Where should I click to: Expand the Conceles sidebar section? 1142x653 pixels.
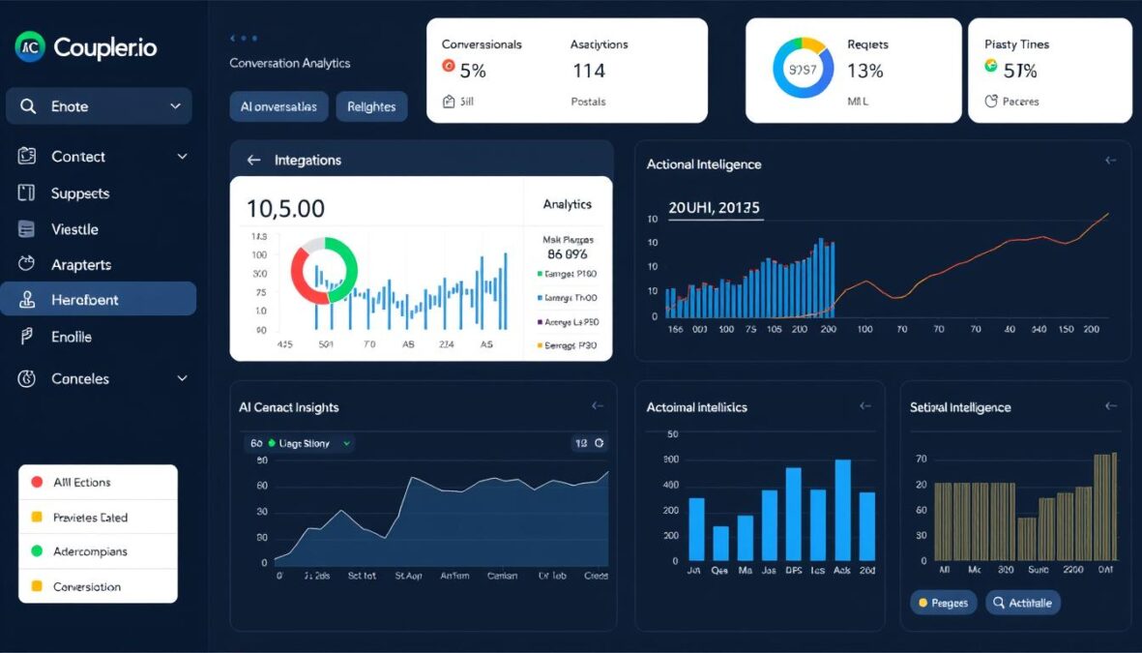(183, 378)
